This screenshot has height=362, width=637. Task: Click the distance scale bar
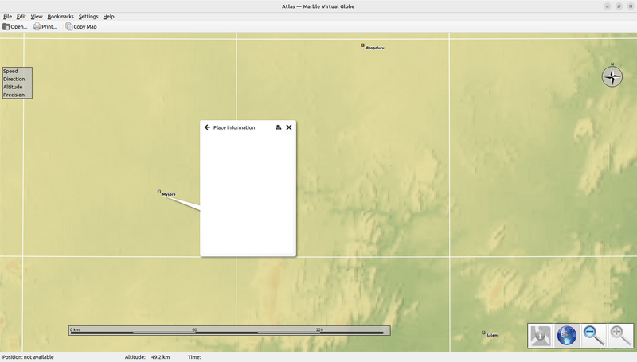[x=229, y=330]
